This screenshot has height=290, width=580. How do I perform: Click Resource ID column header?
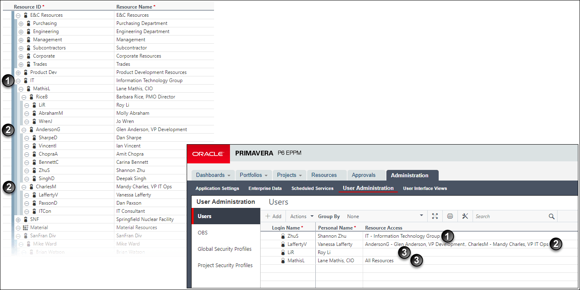[x=29, y=7]
